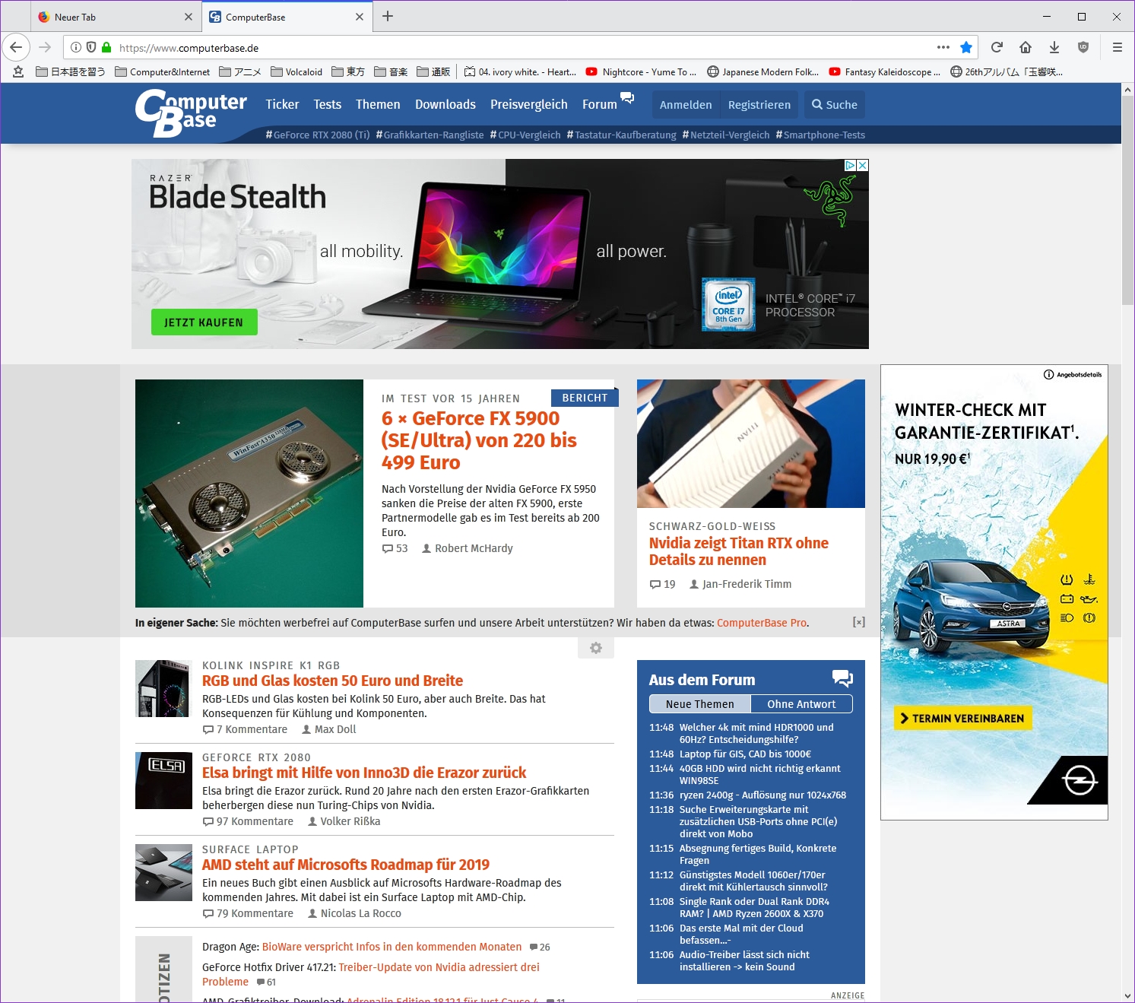Screen dimensions: 1135x1003
Task: Click the JETZT KAUFEN button
Action: pos(204,322)
